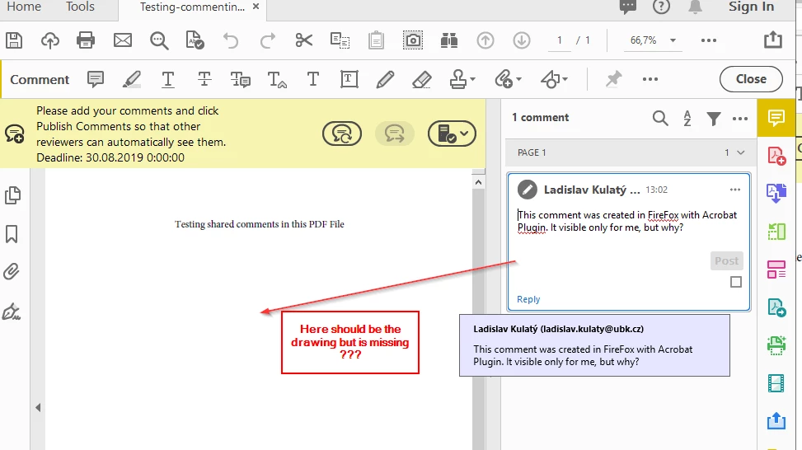The width and height of the screenshot is (802, 450).
Task: Select the Pencil drawing tool
Action: 385,79
